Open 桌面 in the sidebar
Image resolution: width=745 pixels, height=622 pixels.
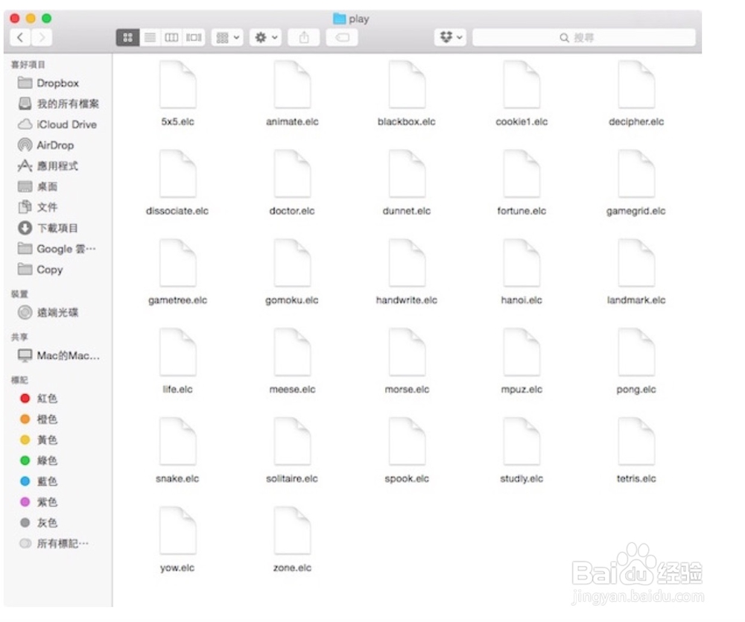click(x=37, y=186)
